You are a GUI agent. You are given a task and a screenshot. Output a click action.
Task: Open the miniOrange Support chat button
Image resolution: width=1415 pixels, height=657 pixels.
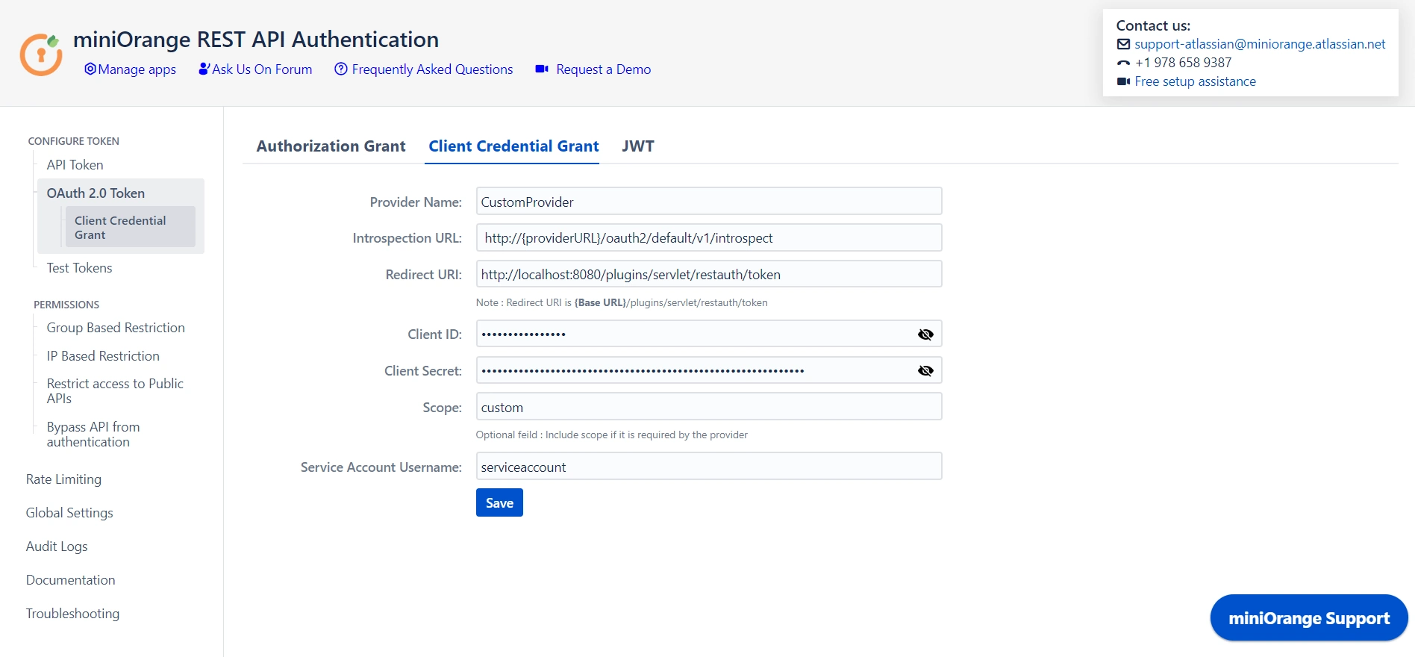(1309, 618)
